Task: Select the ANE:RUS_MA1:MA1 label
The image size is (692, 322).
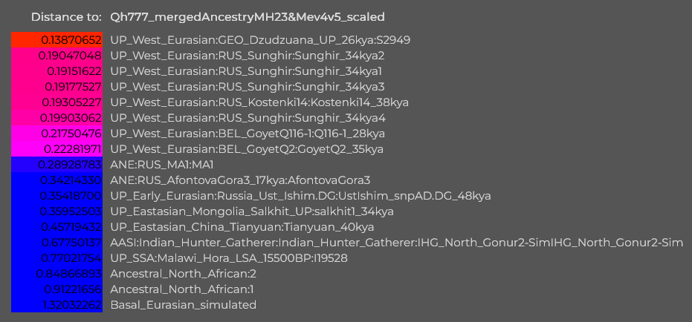Action: [162, 165]
